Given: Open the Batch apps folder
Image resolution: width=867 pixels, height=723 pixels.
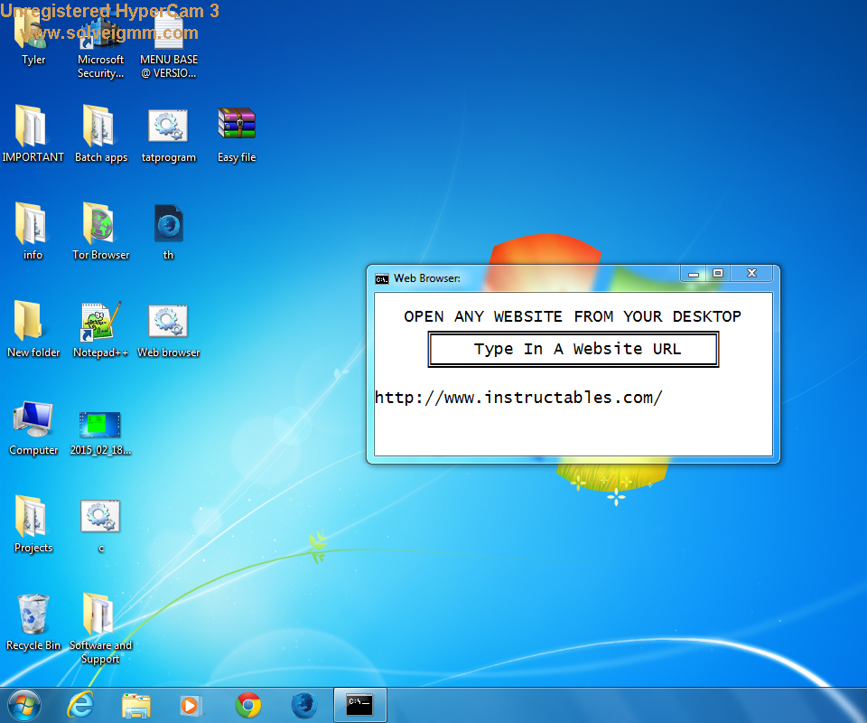Looking at the screenshot, I should click(100, 134).
